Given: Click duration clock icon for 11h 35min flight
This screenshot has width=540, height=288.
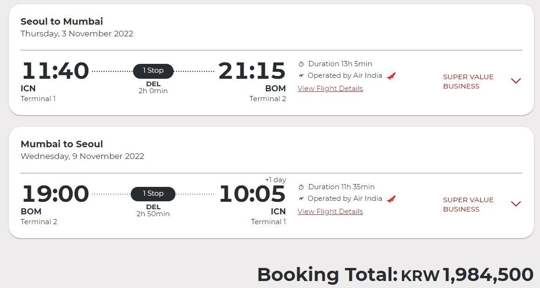Looking at the screenshot, I should click(301, 187).
